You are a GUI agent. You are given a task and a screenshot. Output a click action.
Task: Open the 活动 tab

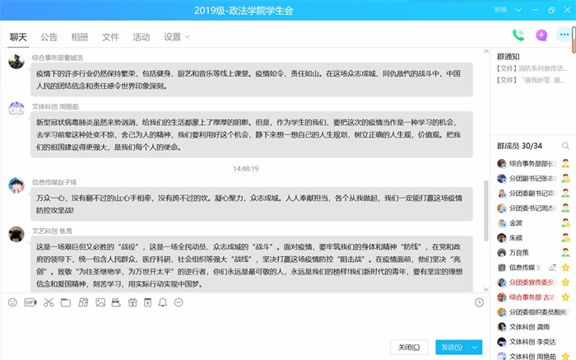click(142, 37)
